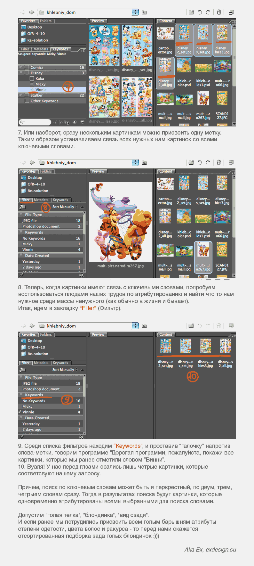
Task: Switch to Keywords tab in middle window
Action: click(60, 200)
